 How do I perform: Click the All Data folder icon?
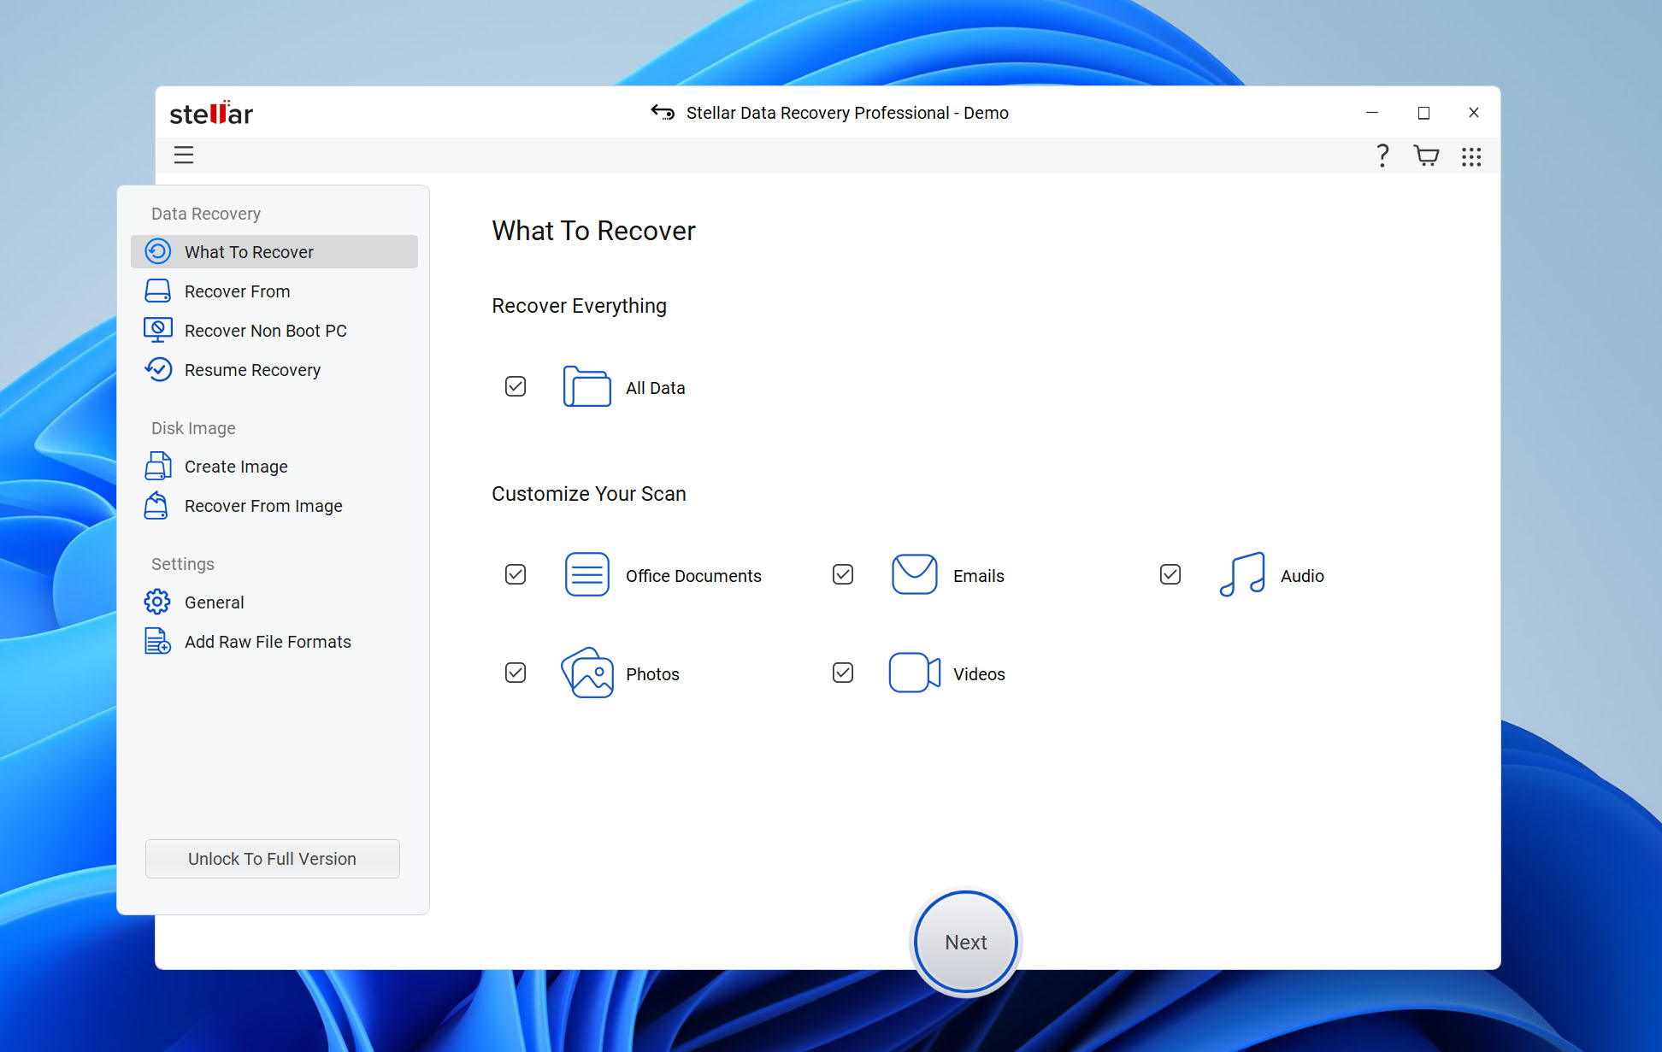587,386
